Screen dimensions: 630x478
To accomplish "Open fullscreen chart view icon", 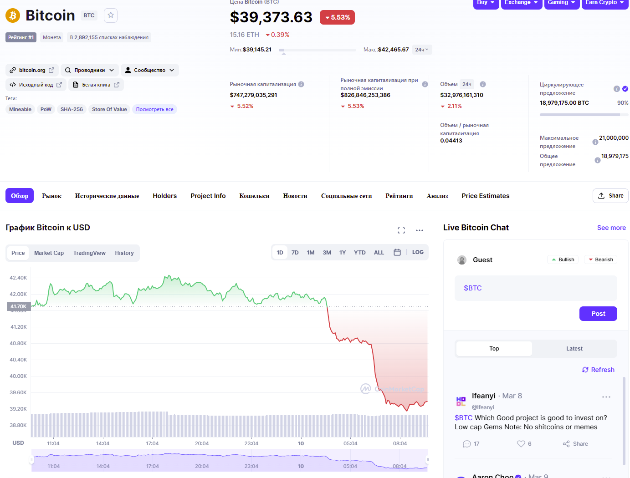I will (401, 230).
